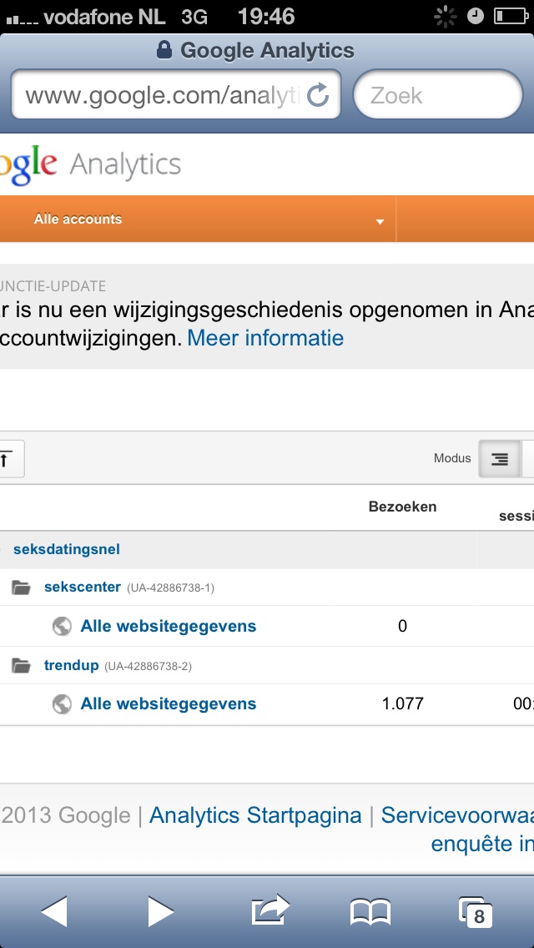The image size is (534, 948).
Task: Open the seksdatingsnel account
Action: 67,549
